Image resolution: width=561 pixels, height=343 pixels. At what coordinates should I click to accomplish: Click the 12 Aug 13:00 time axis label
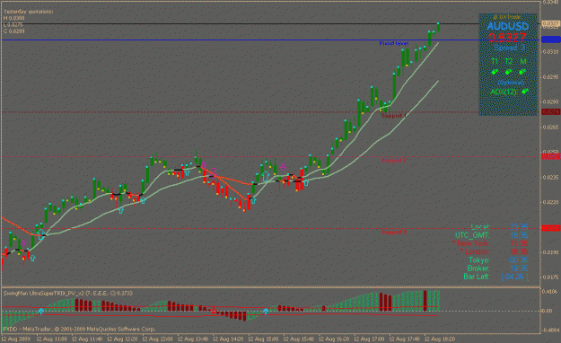coord(157,339)
